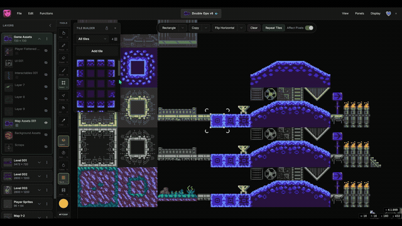Expand the Level 002 group
402x226 pixels.
click(39, 176)
